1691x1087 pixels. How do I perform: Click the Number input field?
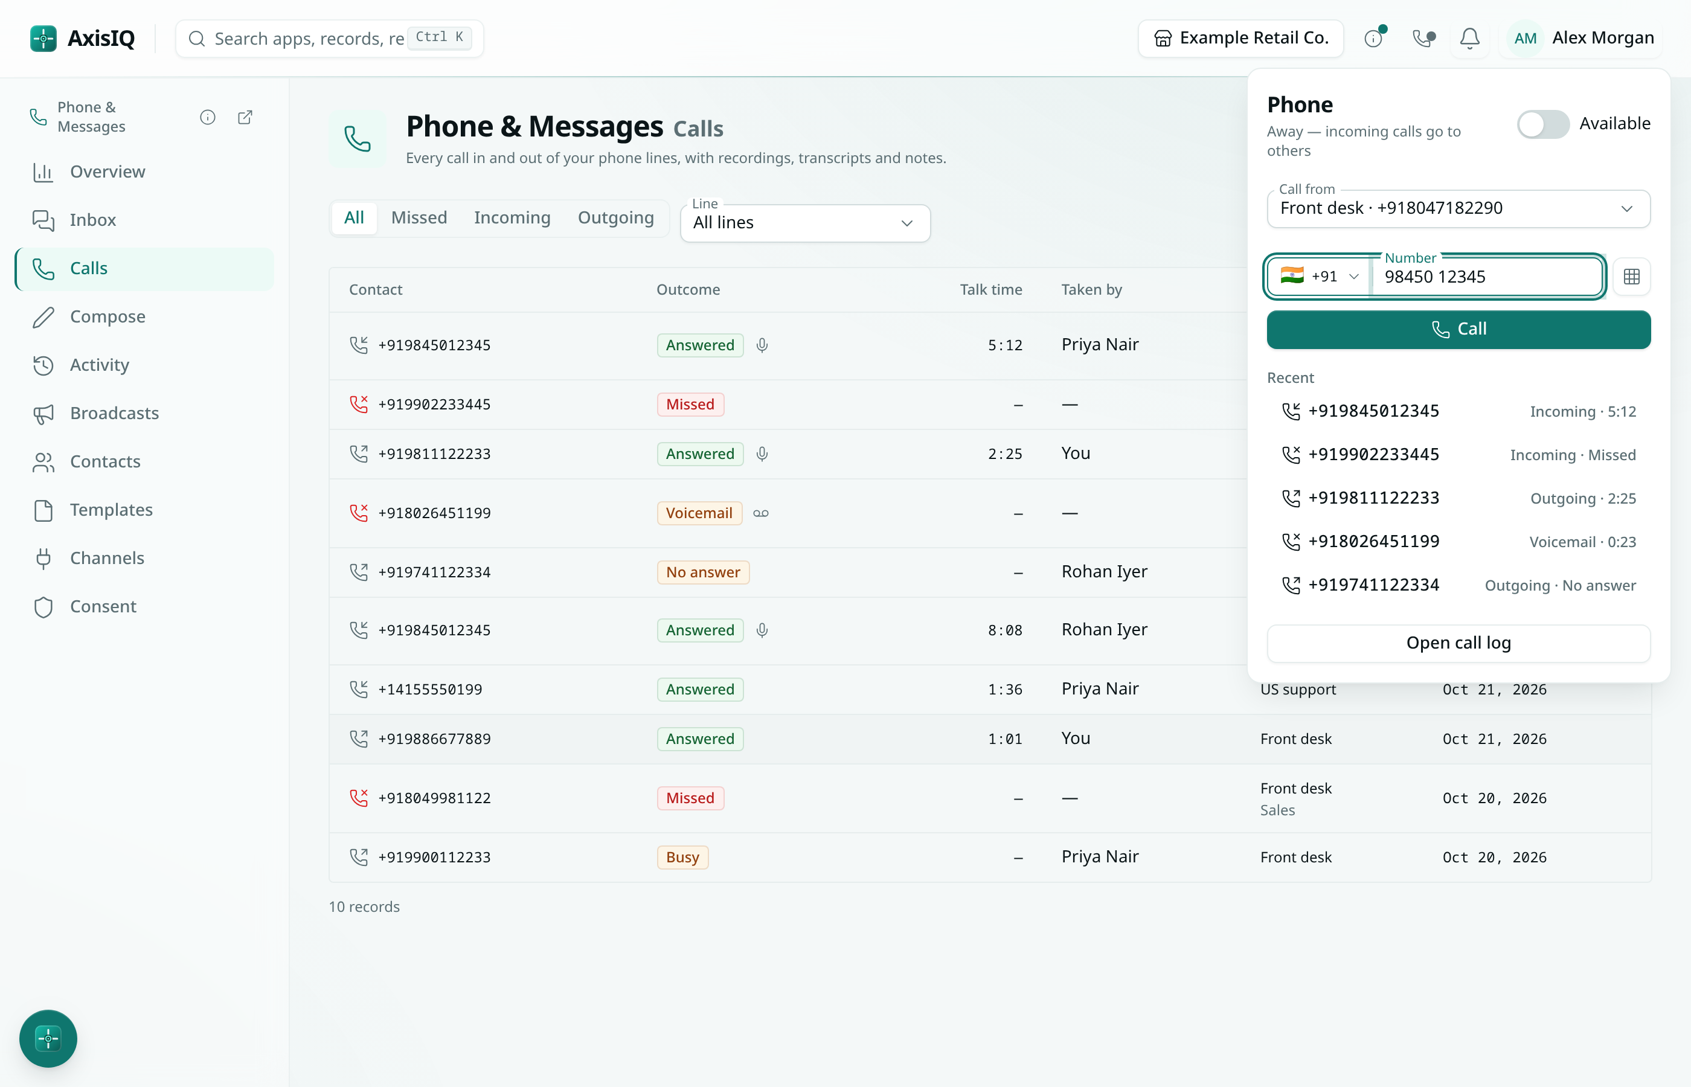tap(1487, 277)
